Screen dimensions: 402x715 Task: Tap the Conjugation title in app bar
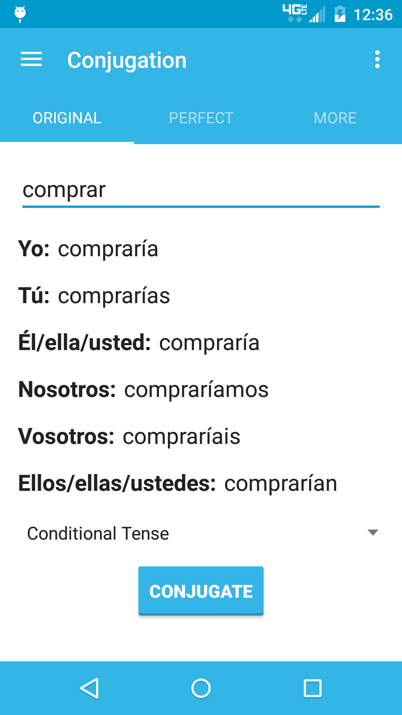(x=127, y=60)
